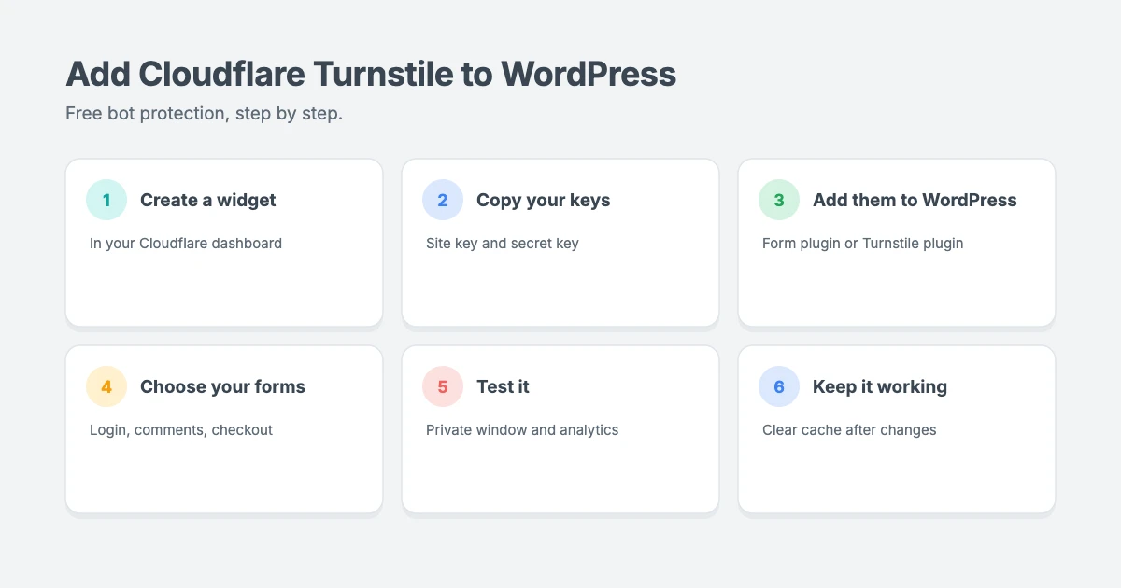Click the red number 5 badge
The height and width of the screenshot is (588, 1121).
coord(443,386)
